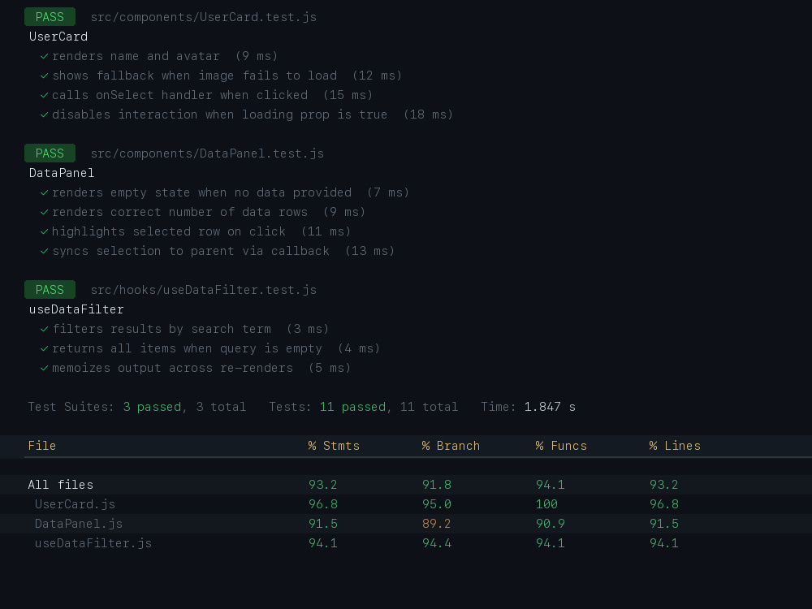This screenshot has width=812, height=609.
Task: Click the '(13 ms)' duration text
Action: [369, 251]
